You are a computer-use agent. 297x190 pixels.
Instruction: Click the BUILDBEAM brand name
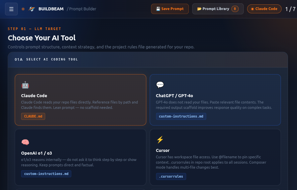point(51,9)
